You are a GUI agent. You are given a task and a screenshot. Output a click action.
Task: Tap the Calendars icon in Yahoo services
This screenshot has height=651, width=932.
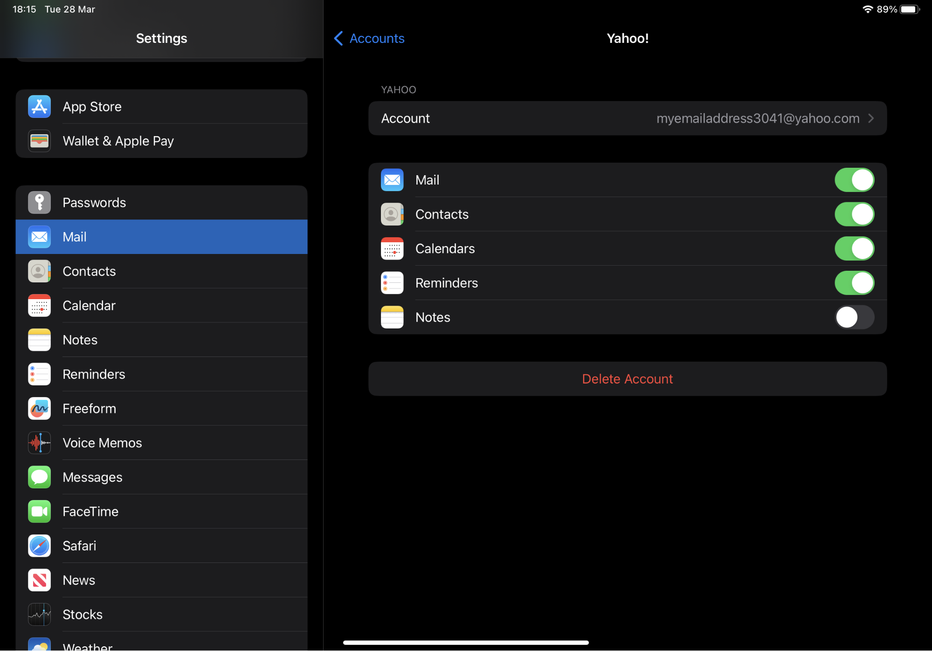click(x=392, y=248)
